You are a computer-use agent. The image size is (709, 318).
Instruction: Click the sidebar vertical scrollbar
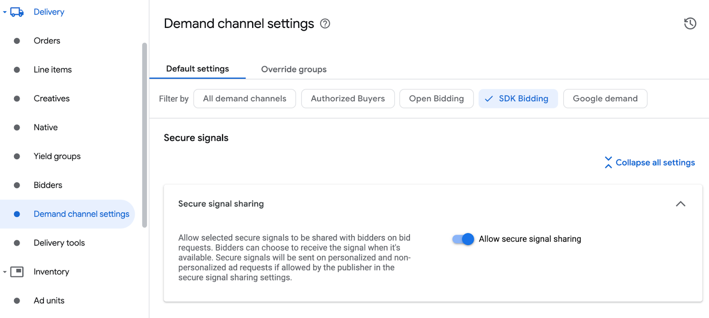(144, 135)
